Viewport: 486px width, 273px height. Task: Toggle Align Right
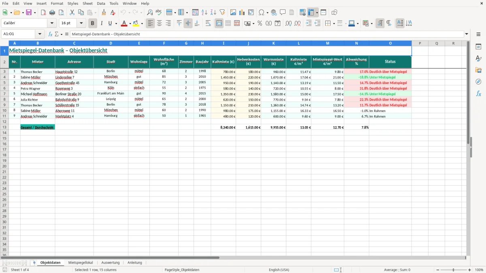(168, 23)
